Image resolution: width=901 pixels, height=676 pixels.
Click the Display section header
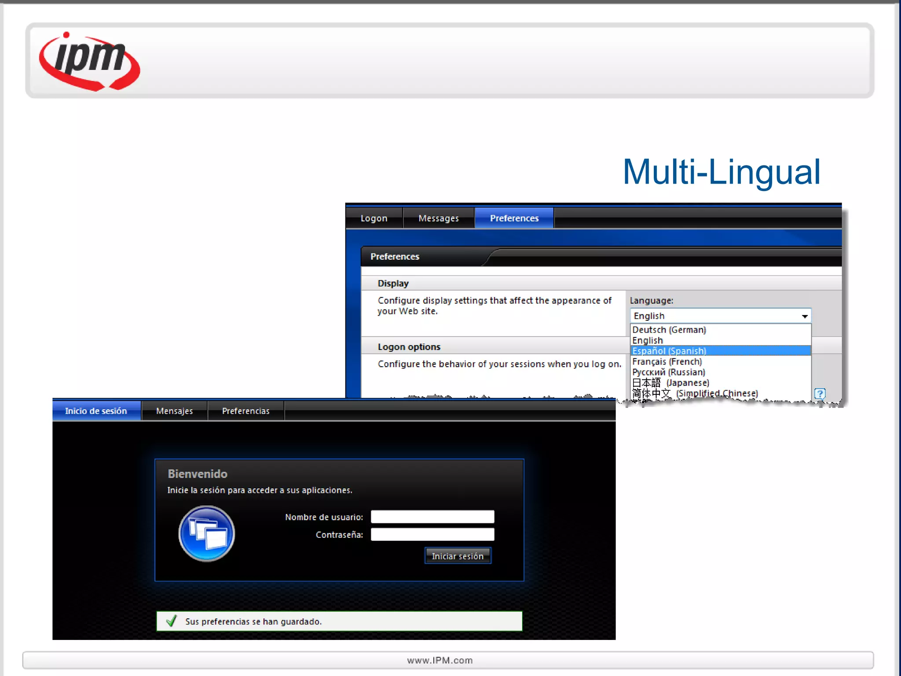(x=393, y=283)
